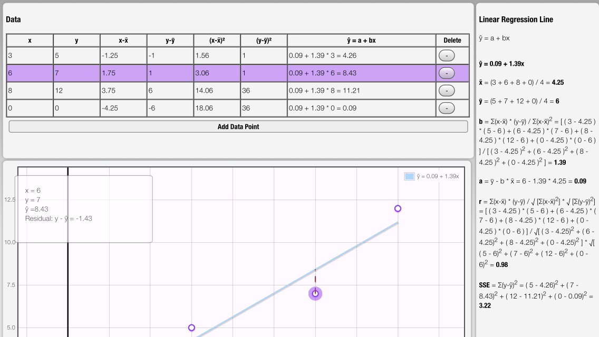
Task: Edit x cell containing 6
Action: (30, 73)
